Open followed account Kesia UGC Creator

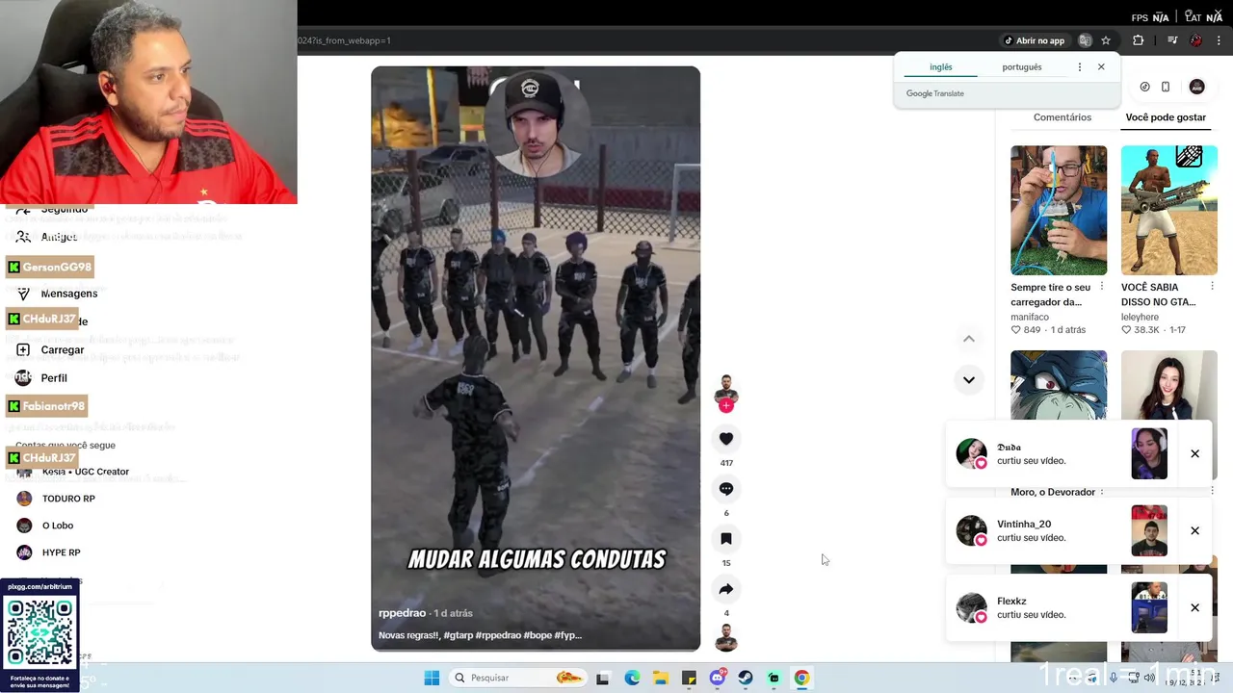click(73, 472)
